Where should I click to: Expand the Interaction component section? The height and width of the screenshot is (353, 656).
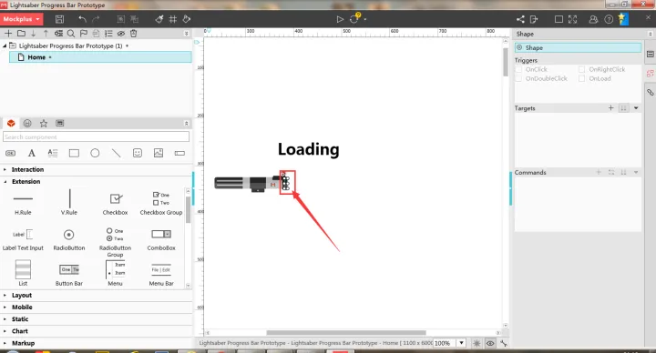(x=27, y=169)
